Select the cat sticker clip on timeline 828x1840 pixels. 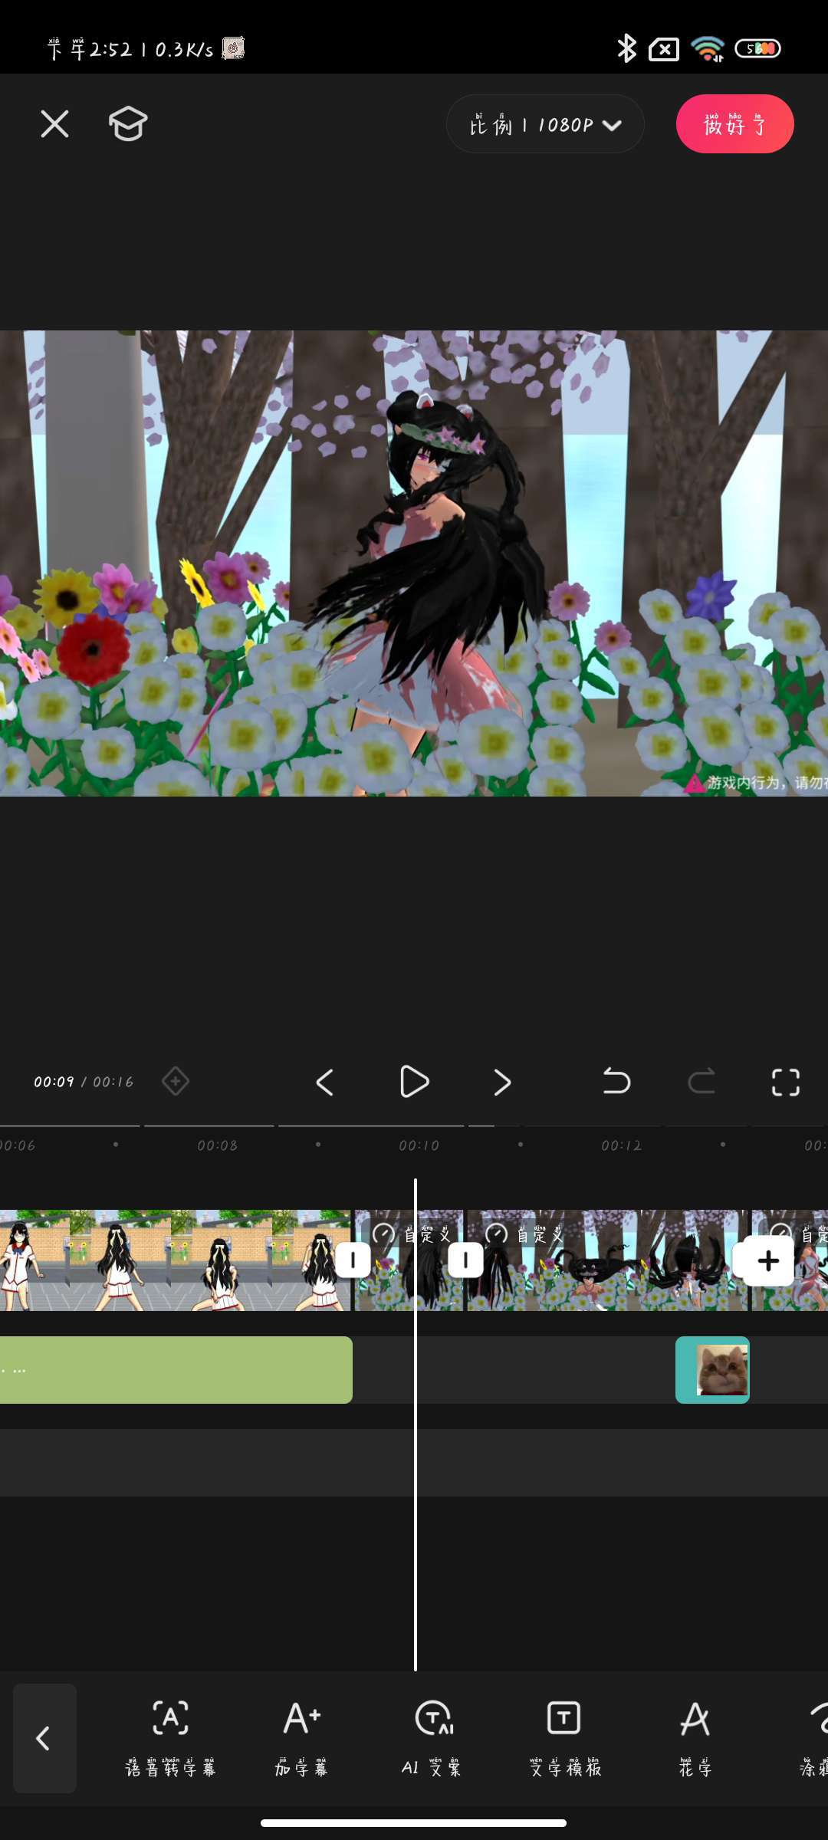pyautogui.click(x=712, y=1370)
